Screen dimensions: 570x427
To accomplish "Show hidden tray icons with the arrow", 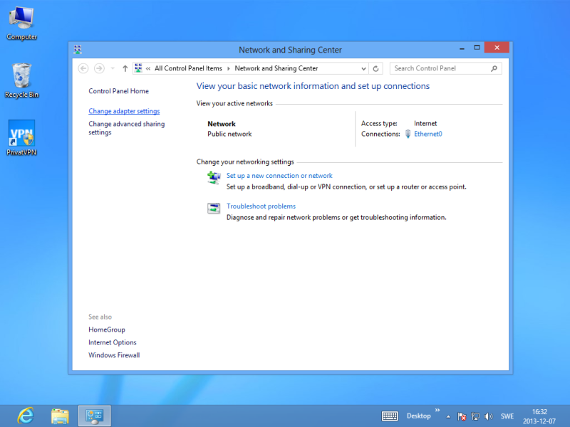I will (448, 416).
